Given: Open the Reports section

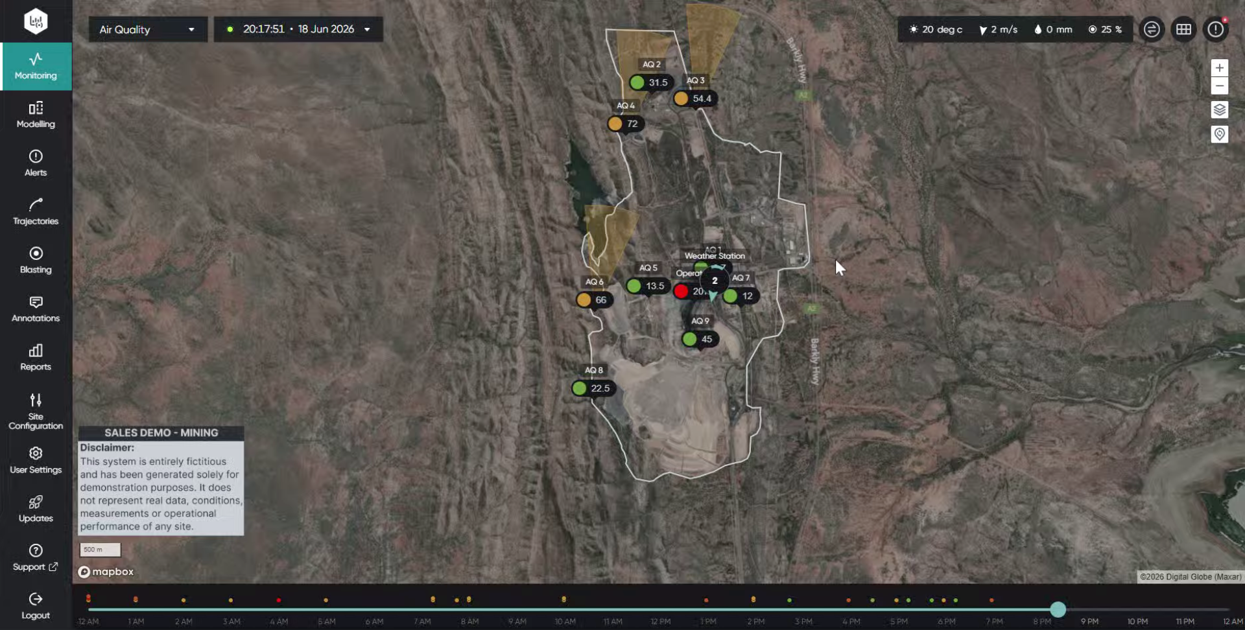Looking at the screenshot, I should point(36,358).
